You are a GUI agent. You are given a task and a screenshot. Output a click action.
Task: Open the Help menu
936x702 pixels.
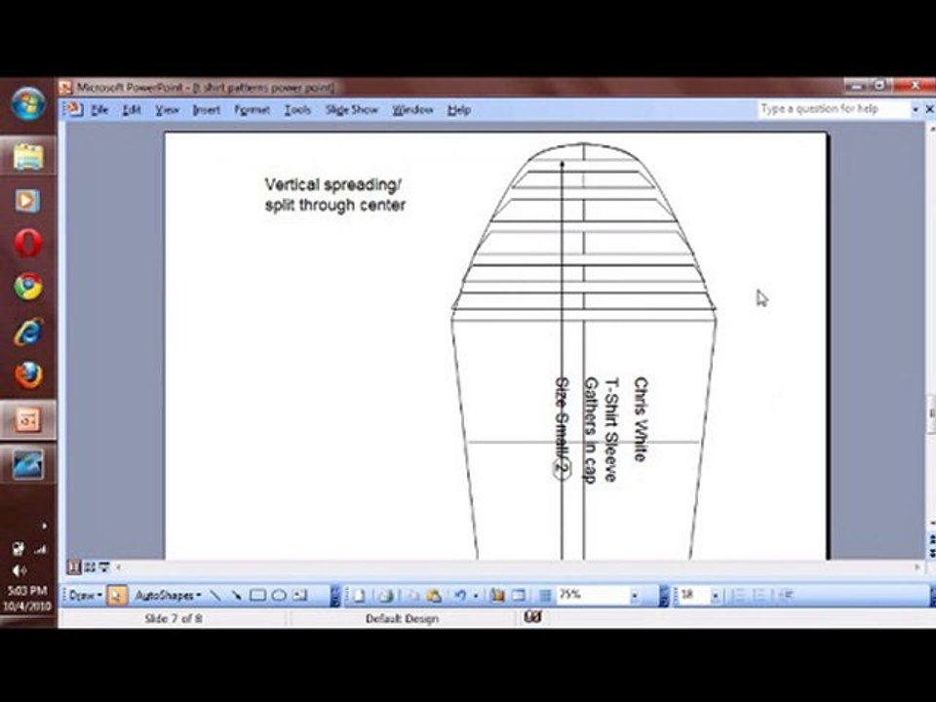tap(459, 110)
